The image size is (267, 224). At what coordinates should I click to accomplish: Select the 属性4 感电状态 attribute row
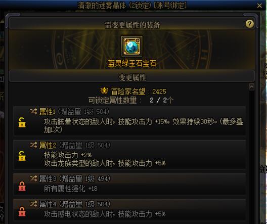(x=129, y=209)
